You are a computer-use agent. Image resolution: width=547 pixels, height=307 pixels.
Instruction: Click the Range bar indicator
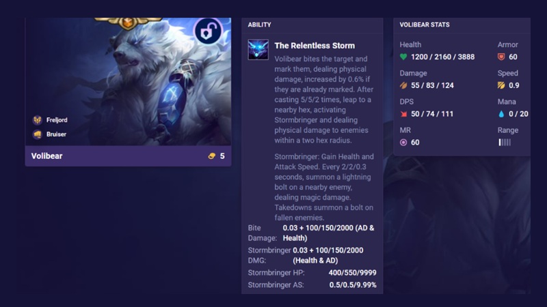[x=505, y=143]
